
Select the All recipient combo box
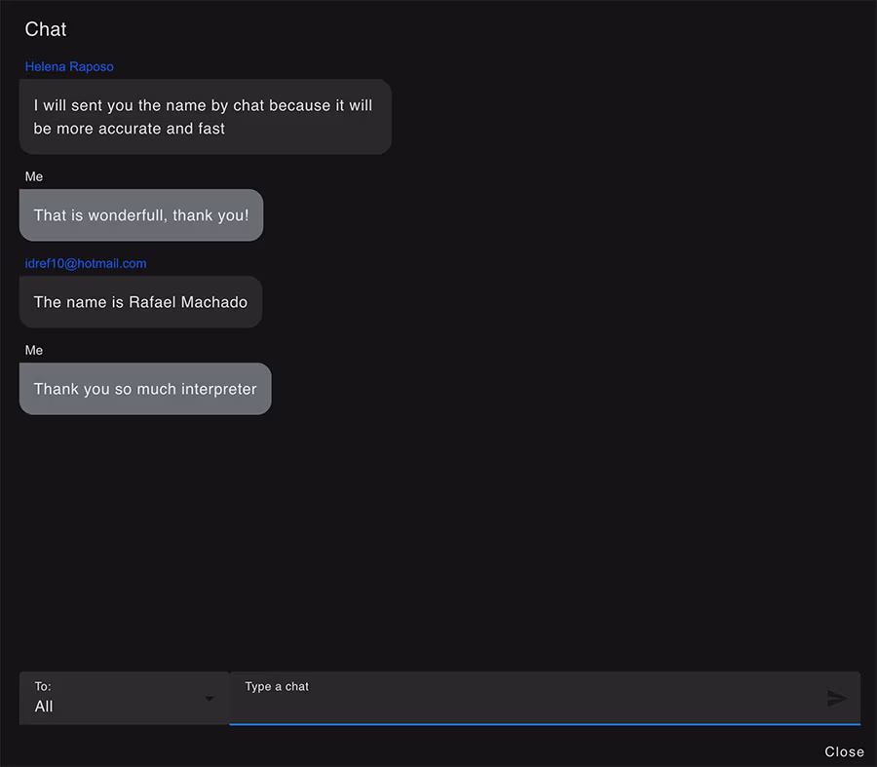point(124,698)
